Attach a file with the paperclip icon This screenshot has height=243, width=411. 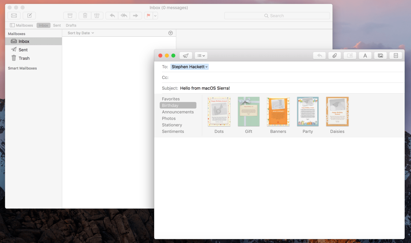click(x=335, y=56)
